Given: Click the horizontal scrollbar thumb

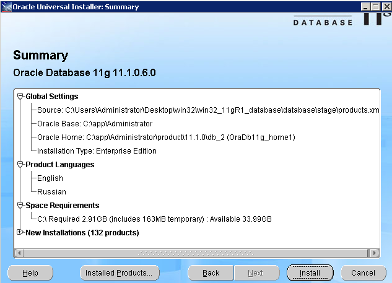Looking at the screenshot, I should tap(196, 253).
